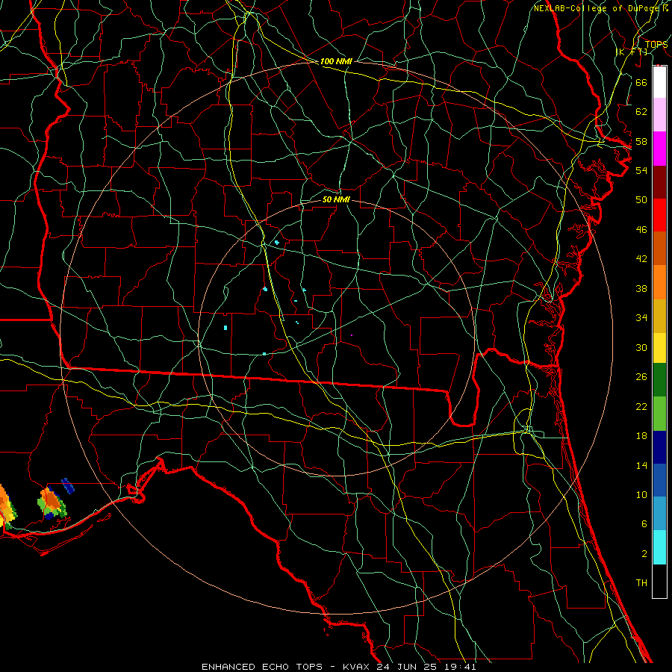This screenshot has height=672, width=672.
Task: Click the "24 JUN 25" date text
Action: click(408, 667)
